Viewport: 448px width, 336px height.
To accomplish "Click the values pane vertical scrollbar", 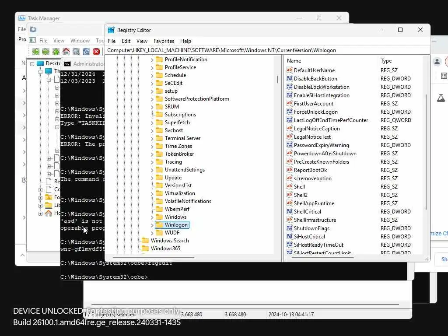I will (x=426, y=152).
